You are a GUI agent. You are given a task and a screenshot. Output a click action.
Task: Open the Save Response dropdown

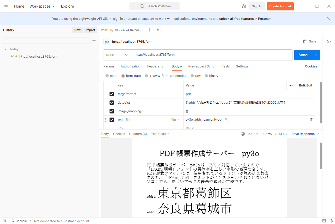305,134
